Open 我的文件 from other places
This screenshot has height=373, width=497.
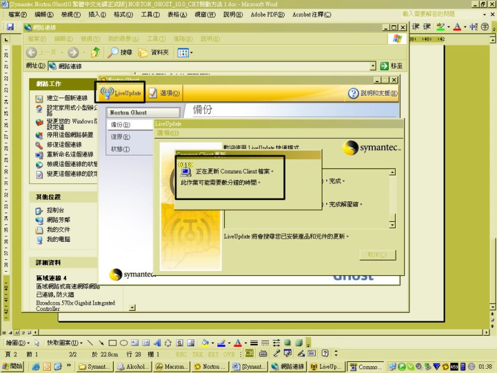58,229
